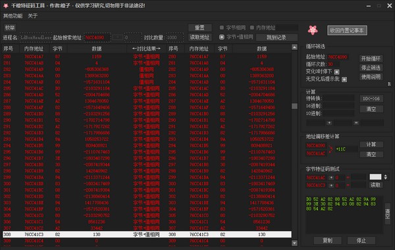Viewport: 395px width, 250px height.
Task: Click the 复制 button
Action: [327, 240]
